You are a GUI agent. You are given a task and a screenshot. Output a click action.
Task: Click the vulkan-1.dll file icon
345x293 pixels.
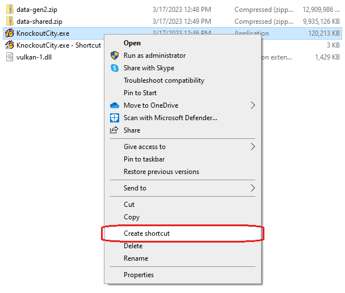tap(10, 57)
